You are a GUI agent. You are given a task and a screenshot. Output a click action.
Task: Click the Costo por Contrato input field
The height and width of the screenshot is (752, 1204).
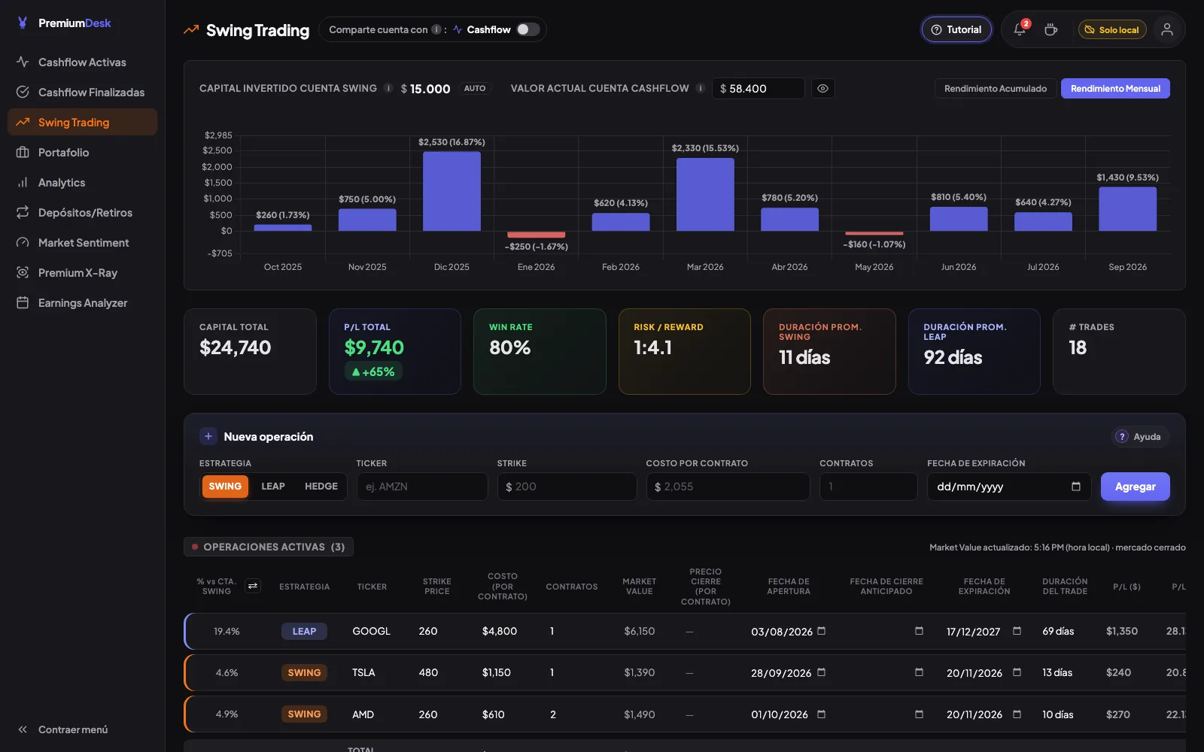tap(728, 487)
